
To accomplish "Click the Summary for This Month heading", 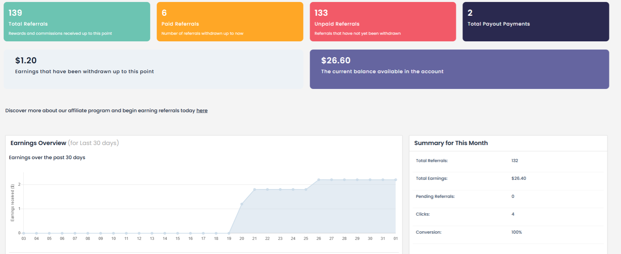I will [x=451, y=143].
